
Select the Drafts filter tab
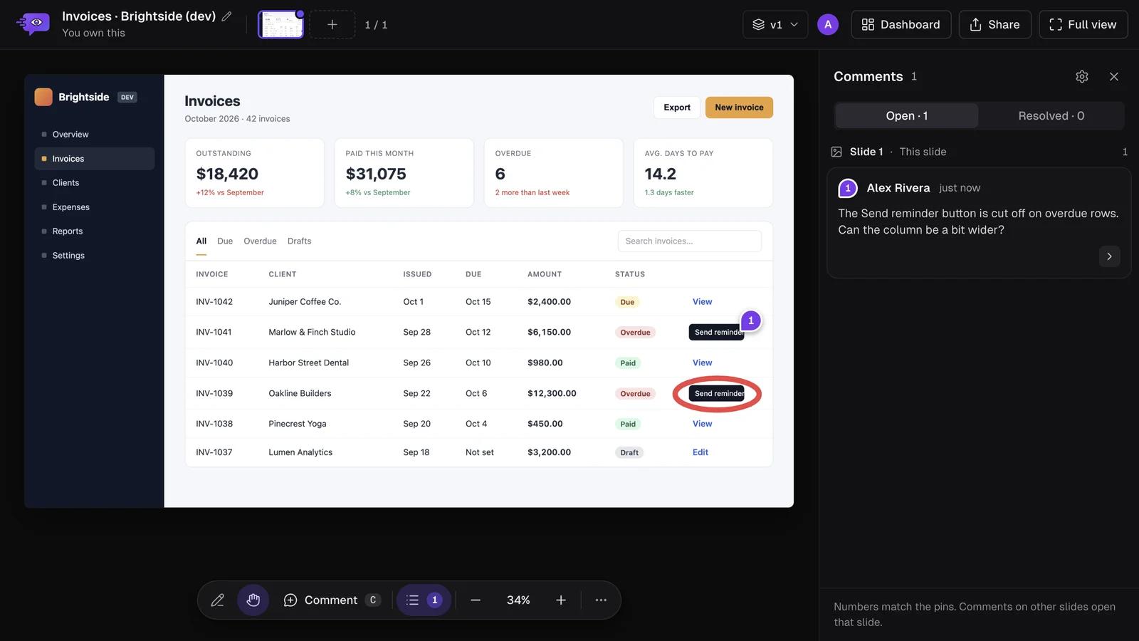[x=299, y=241]
